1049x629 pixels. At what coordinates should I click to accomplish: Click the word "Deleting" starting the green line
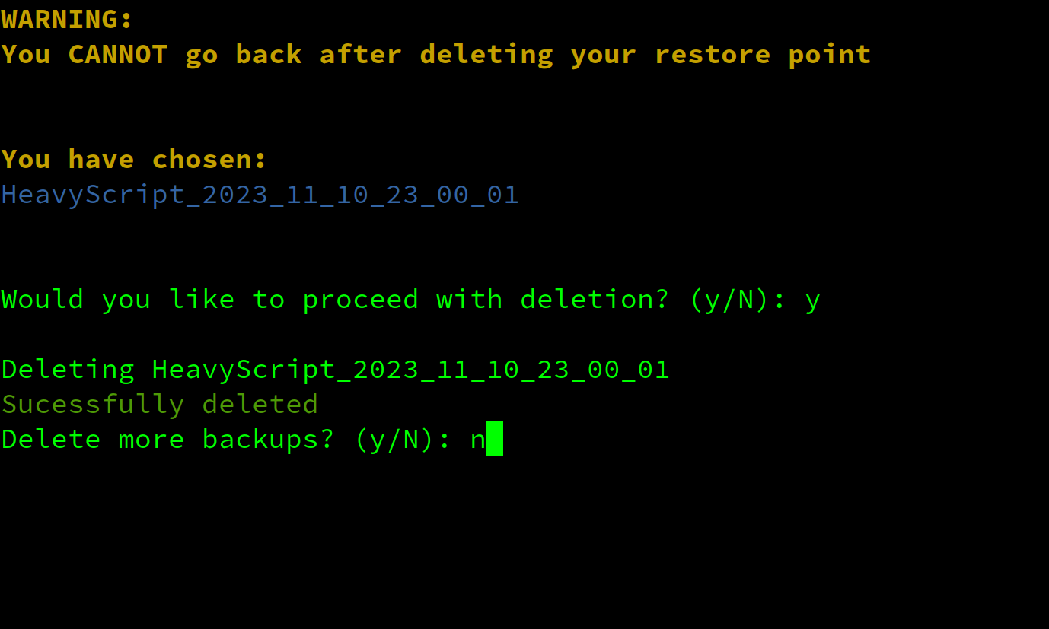click(68, 370)
